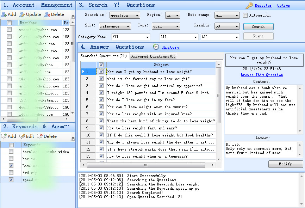Click the row 1 current-row arrow indicator
Image resolution: width=305 pixels, height=208 pixels.
point(83,72)
